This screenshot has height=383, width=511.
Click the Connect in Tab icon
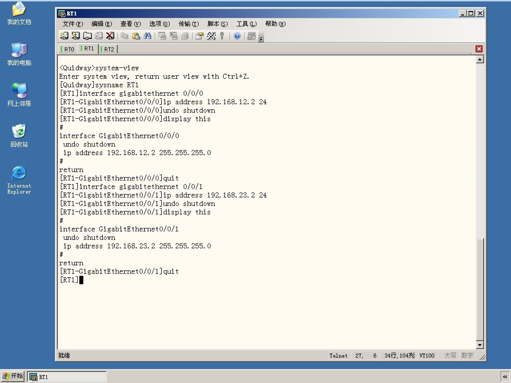(x=87, y=36)
